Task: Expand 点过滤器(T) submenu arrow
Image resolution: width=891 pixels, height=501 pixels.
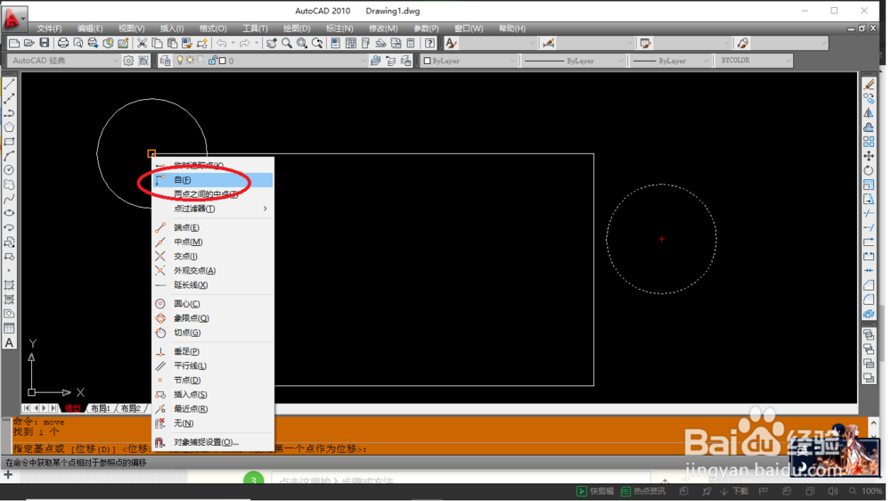Action: [x=265, y=209]
